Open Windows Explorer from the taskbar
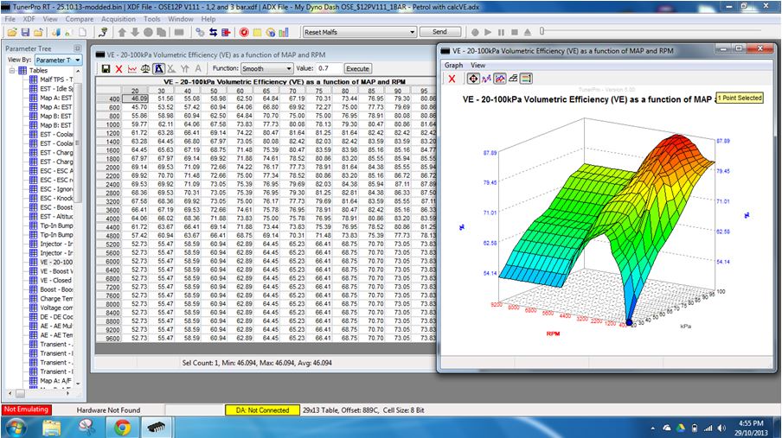Screen dimensions: 782x438 point(51,427)
